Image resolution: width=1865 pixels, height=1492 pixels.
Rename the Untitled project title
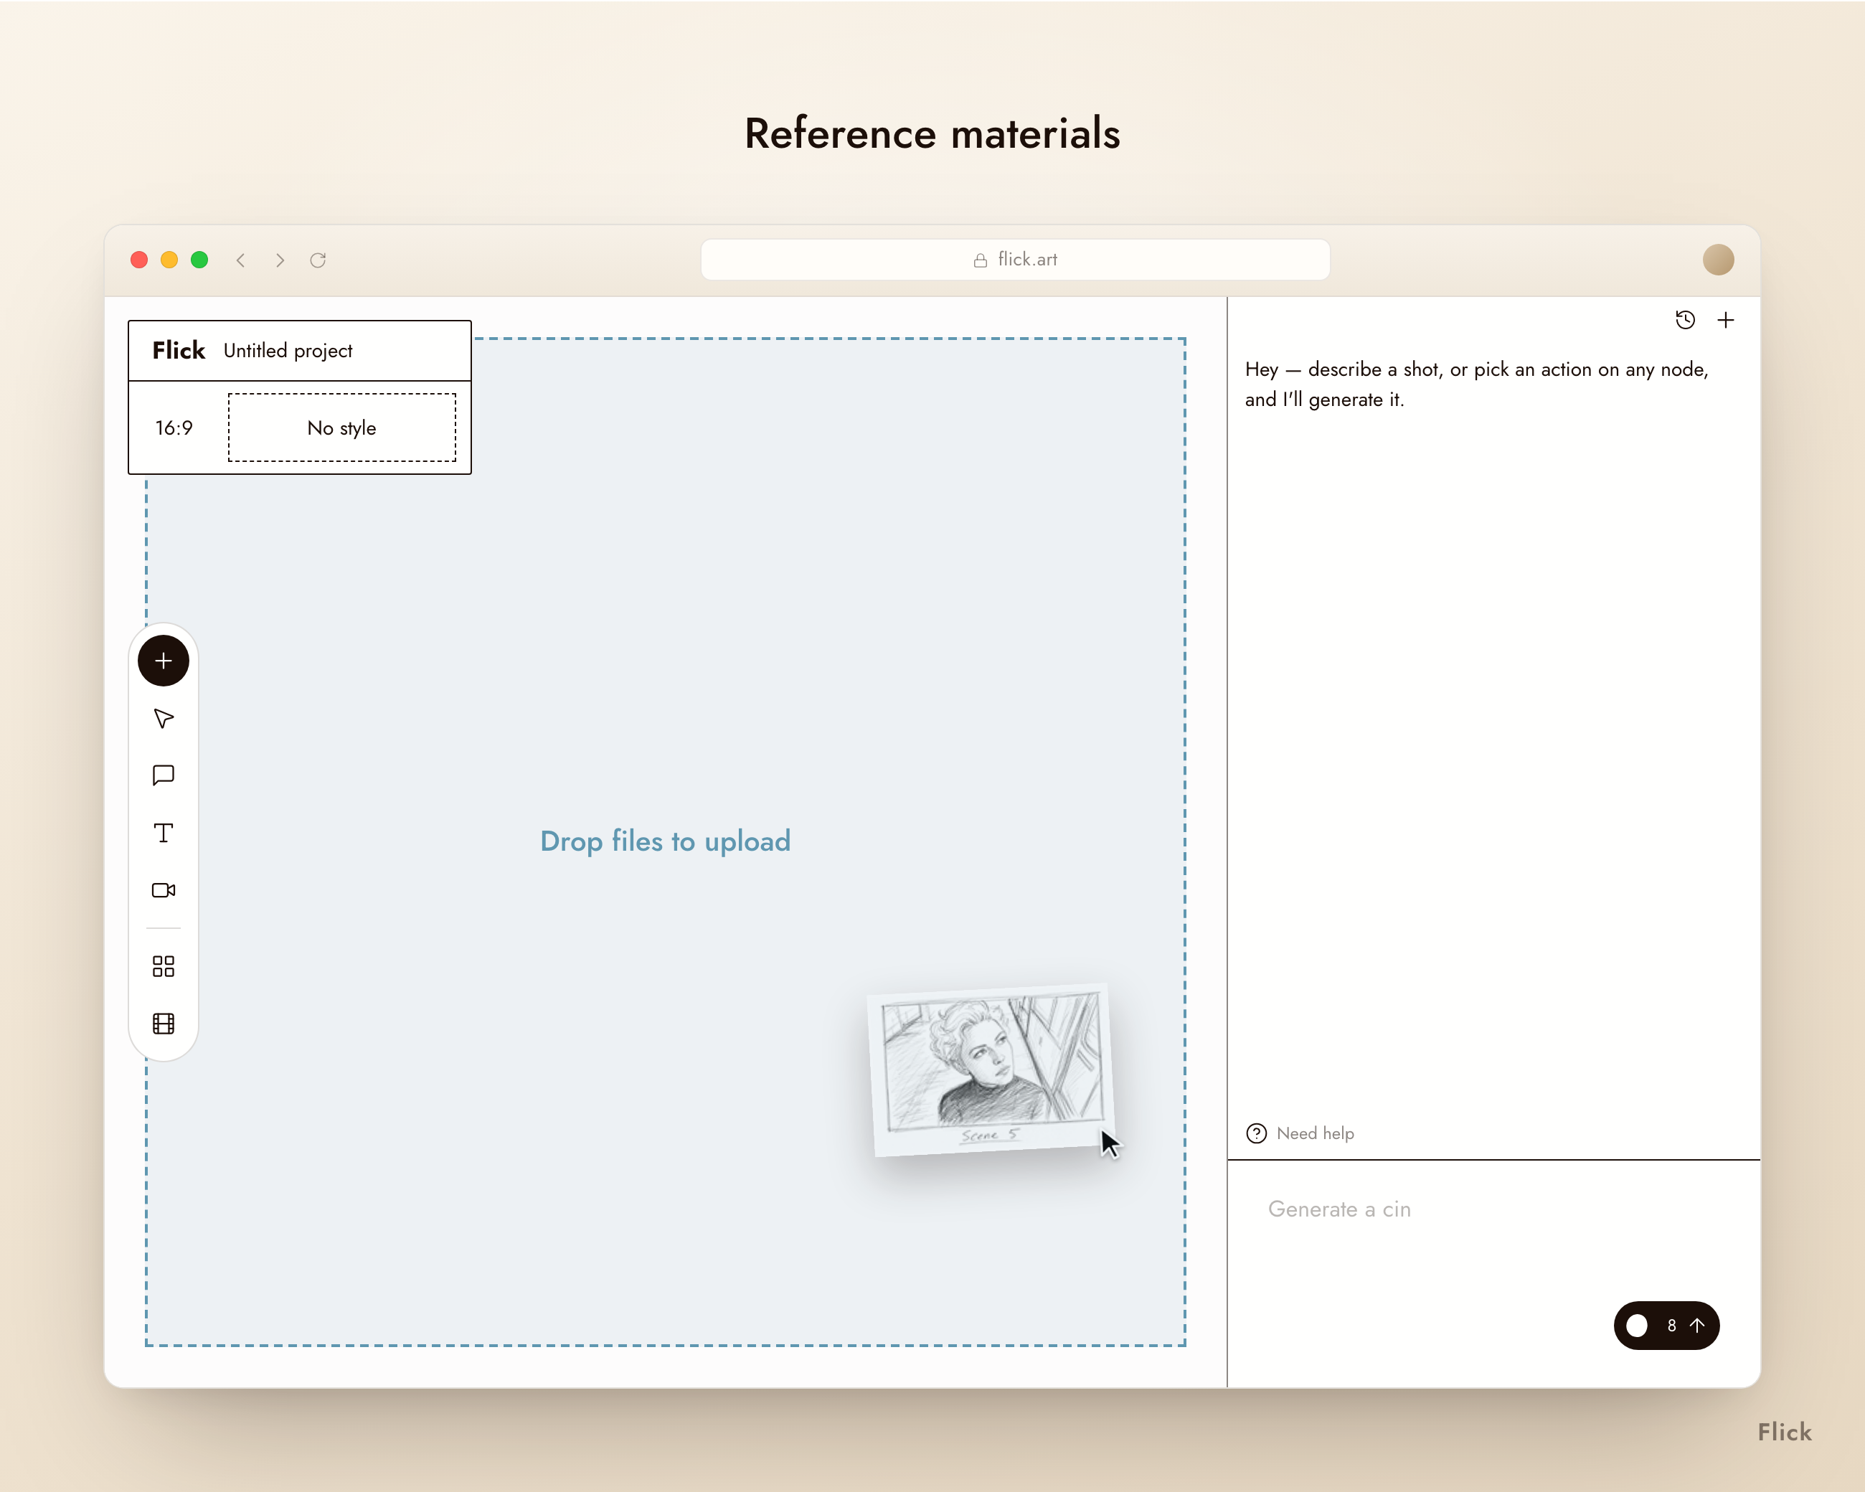pyautogui.click(x=288, y=350)
